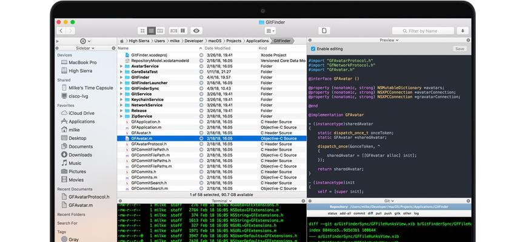Click the Apple root icon in path bar
Viewport: 525px width, 242px height.
point(122,41)
